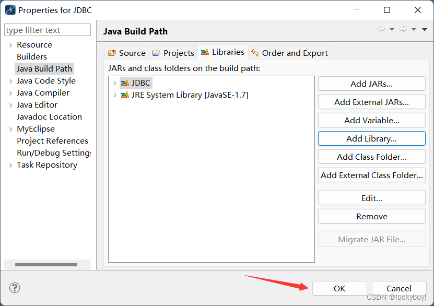The width and height of the screenshot is (434, 306).
Task: Click the Libraries tab books icon
Action: 205,52
